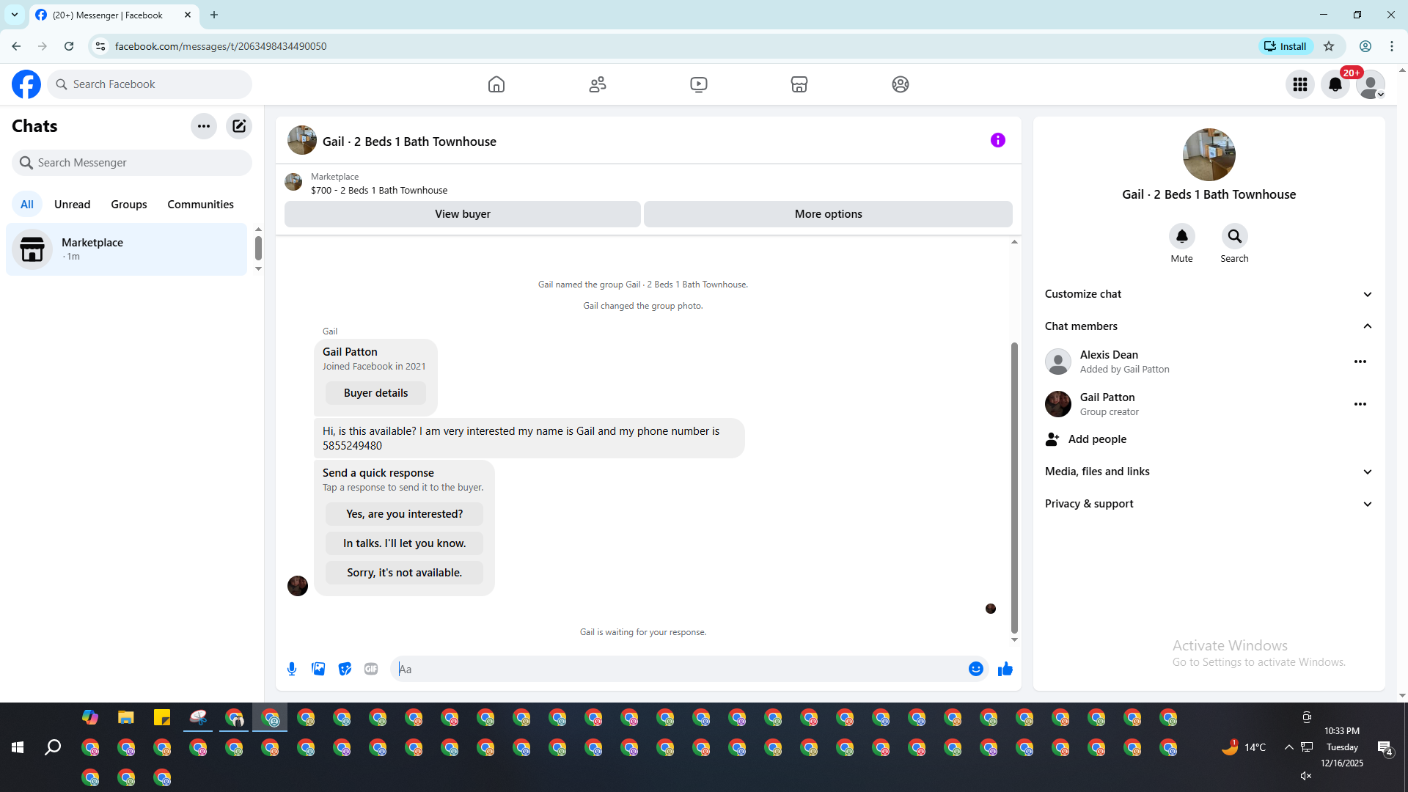Select the All chats tab
The width and height of the screenshot is (1408, 792).
pyautogui.click(x=27, y=205)
